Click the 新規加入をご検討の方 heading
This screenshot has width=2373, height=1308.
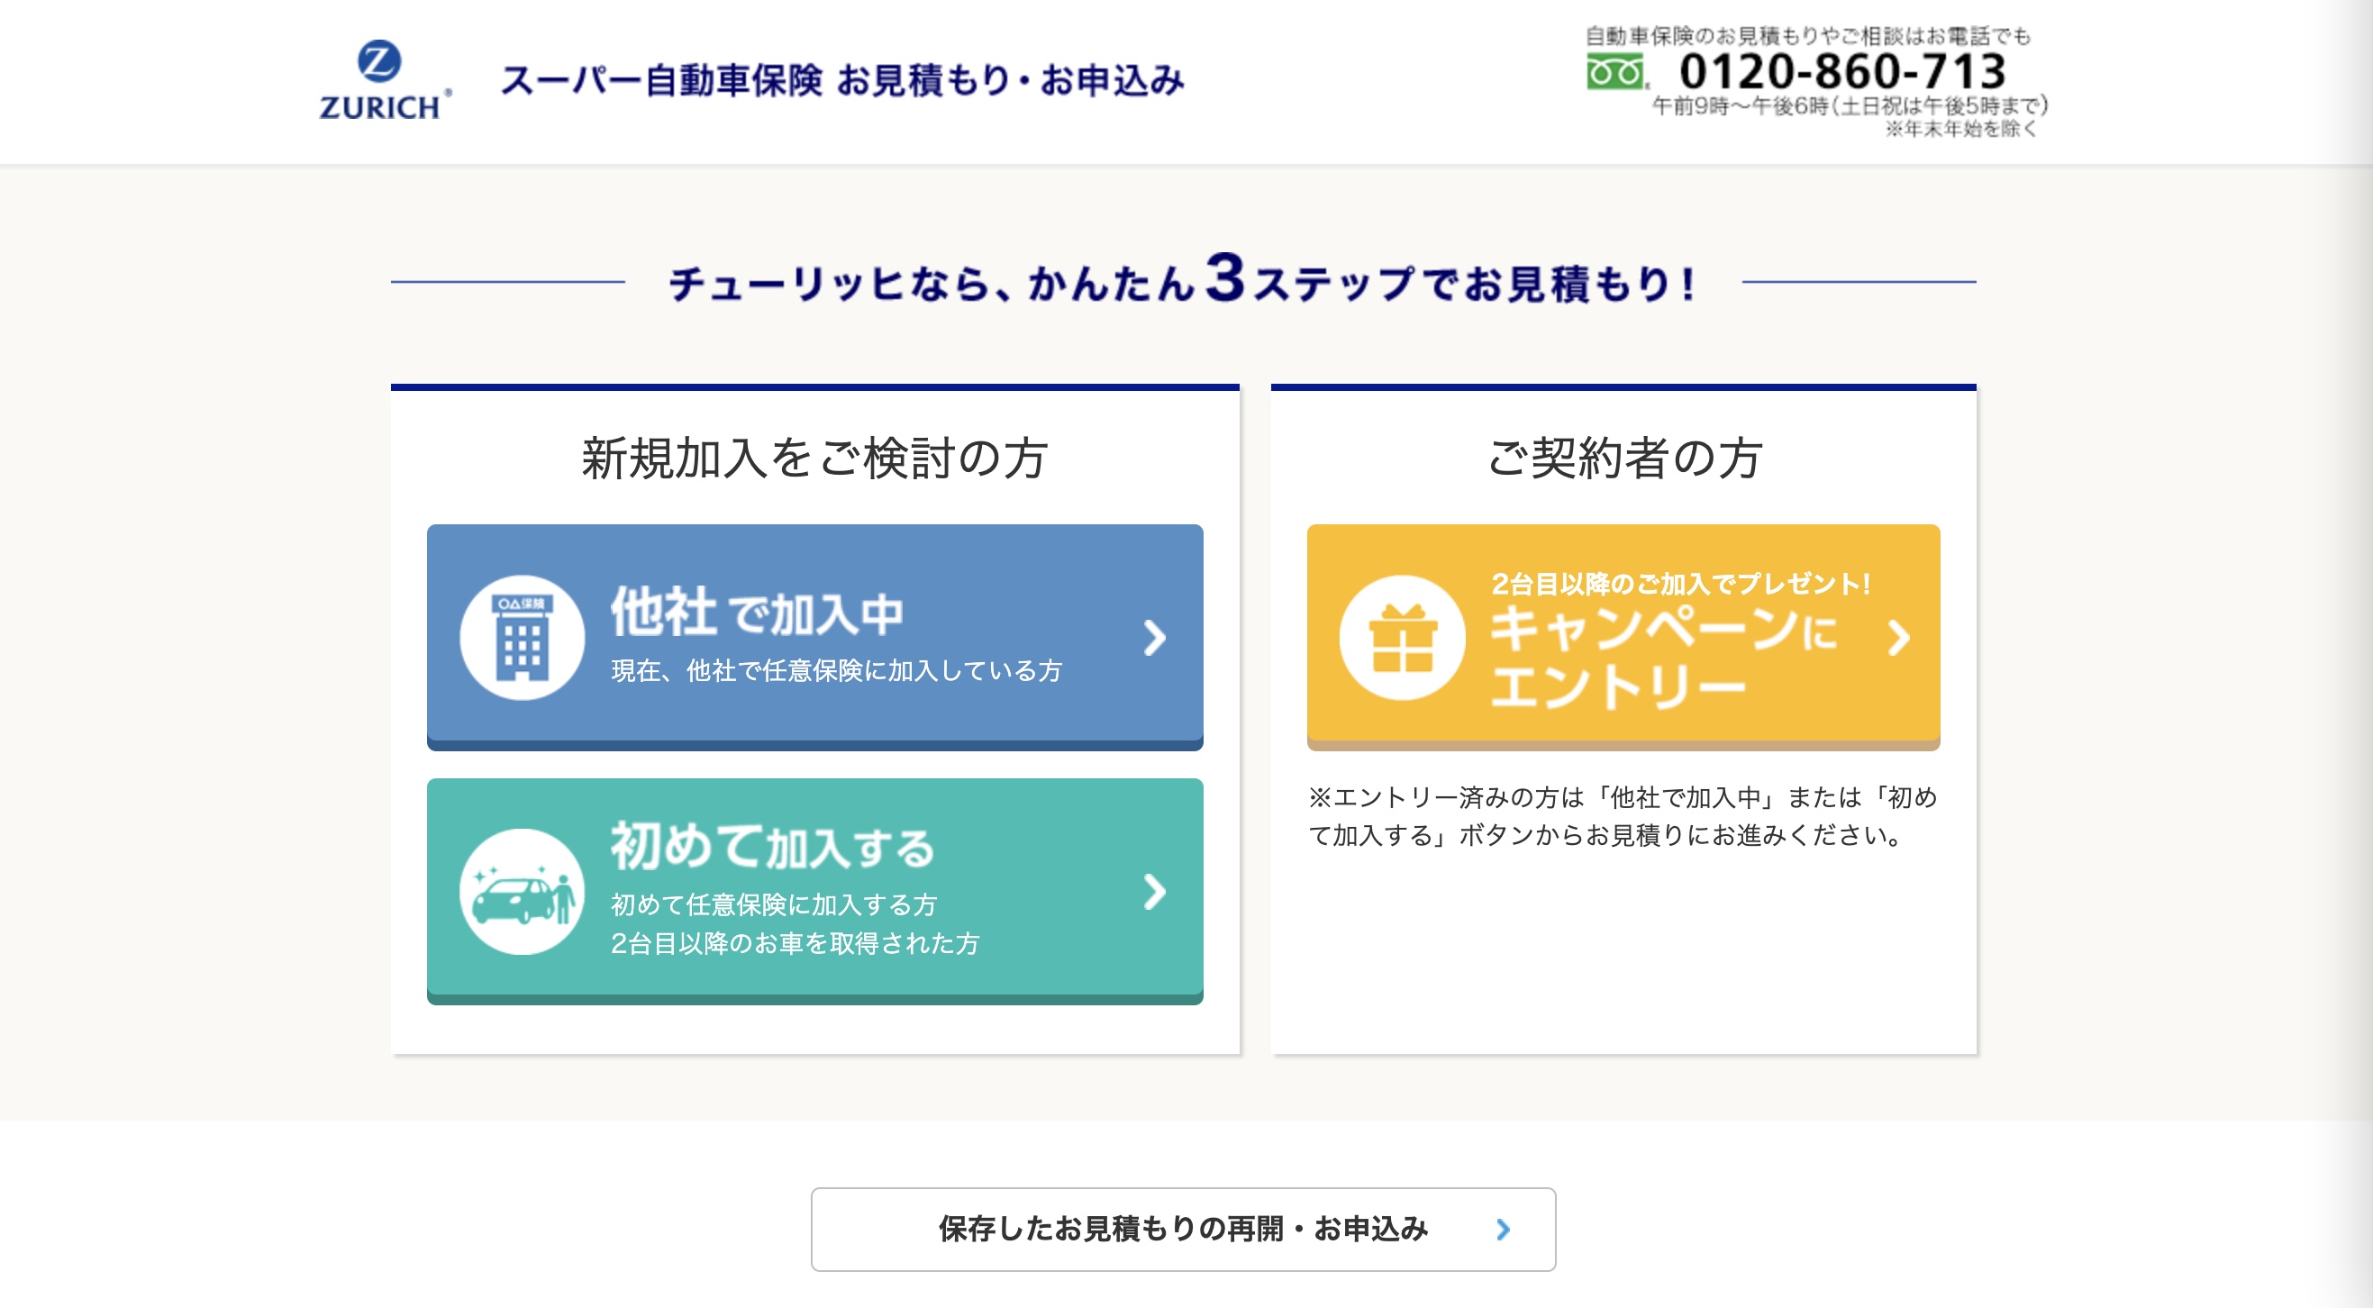[814, 458]
